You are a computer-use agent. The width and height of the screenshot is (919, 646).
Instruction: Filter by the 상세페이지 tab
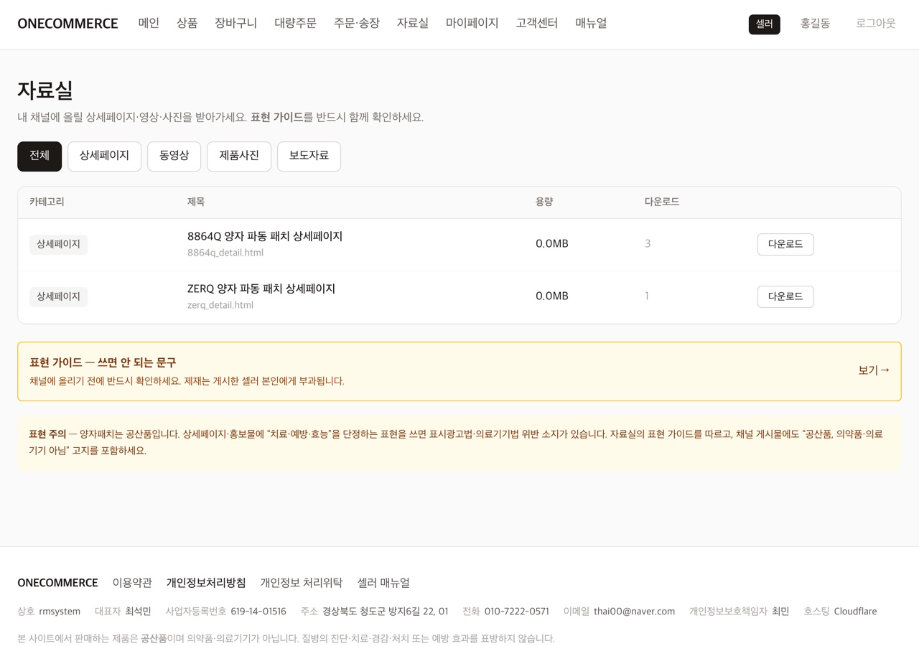pos(104,156)
